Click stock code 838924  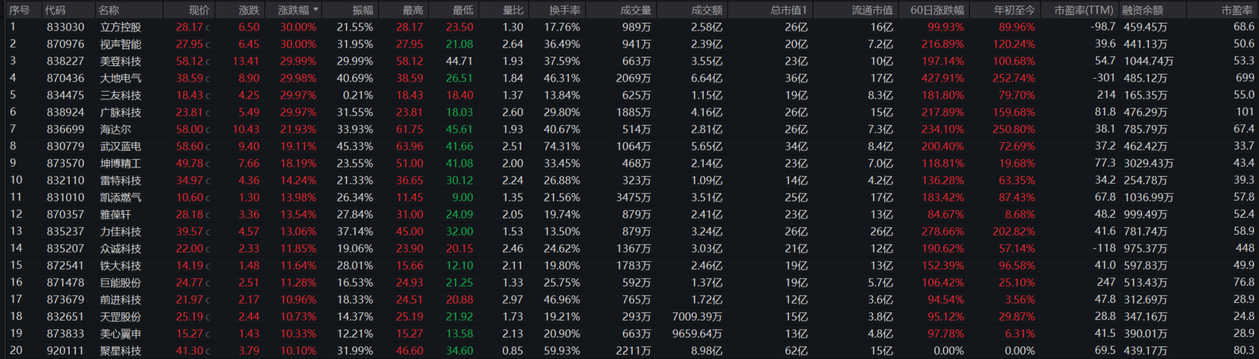pos(65,112)
